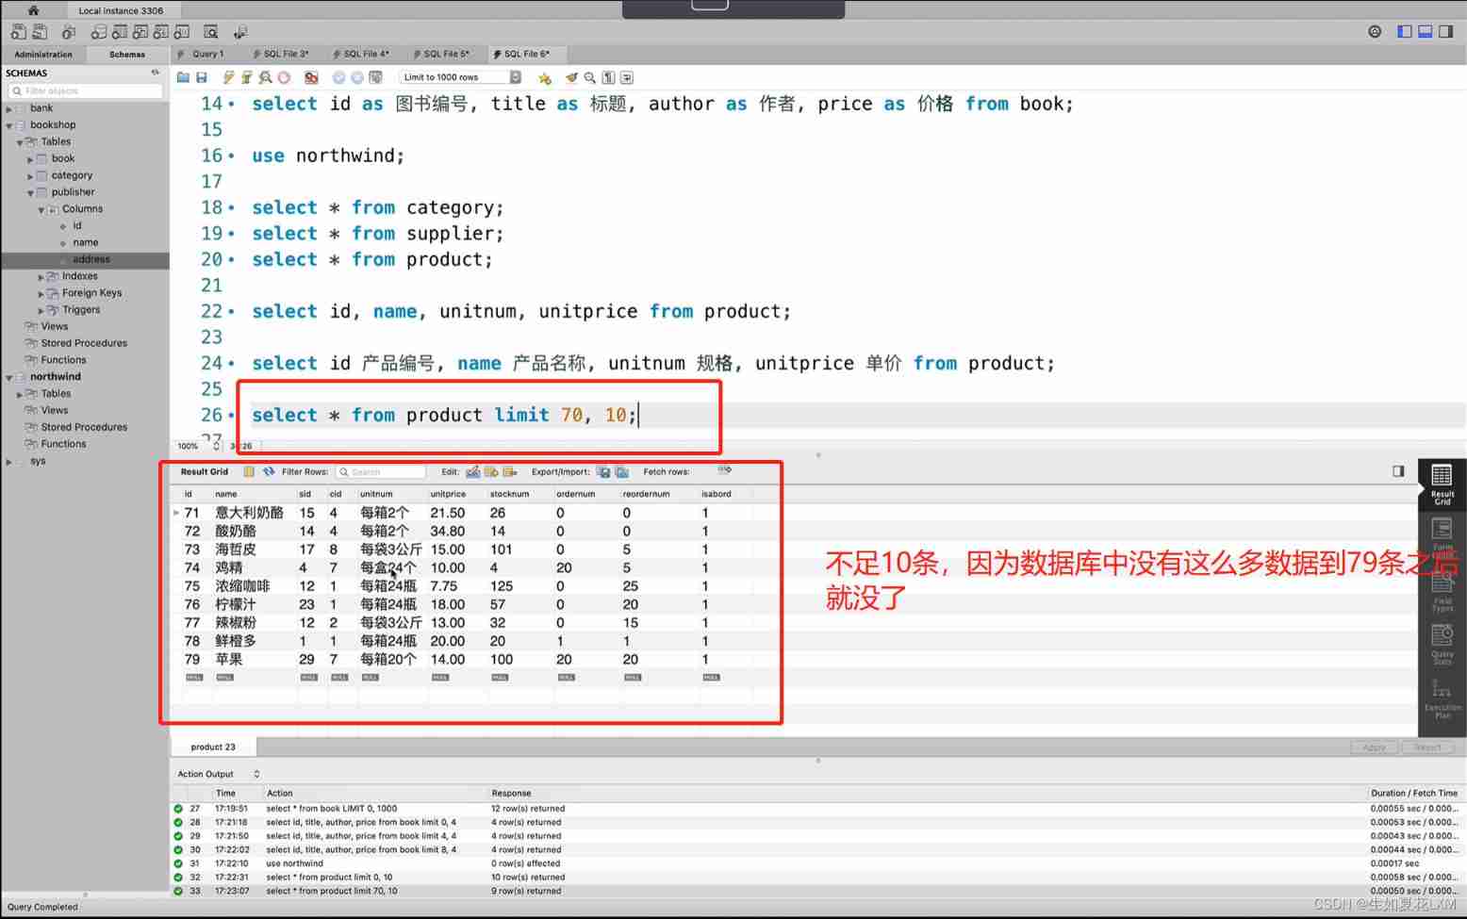Open the Limit to 1000 rows dropdown

tap(460, 77)
